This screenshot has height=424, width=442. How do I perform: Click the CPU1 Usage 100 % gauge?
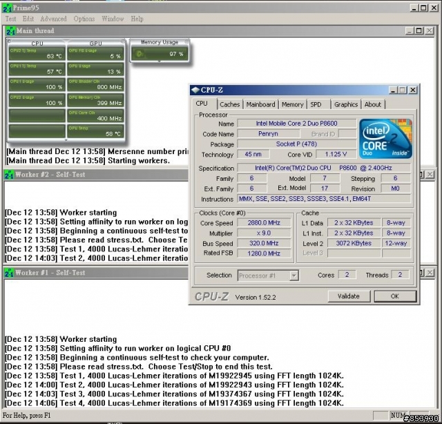click(x=37, y=84)
